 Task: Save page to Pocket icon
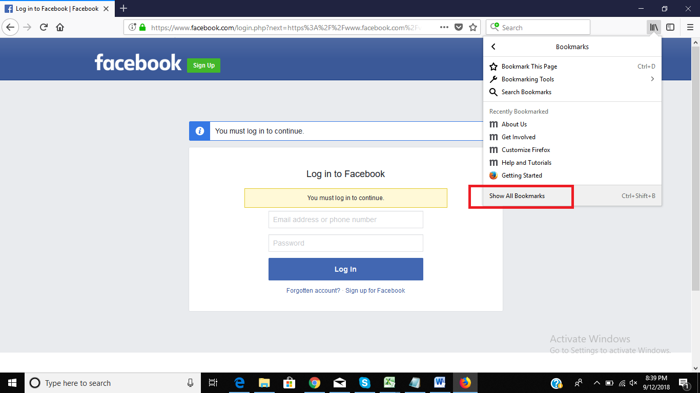459,27
